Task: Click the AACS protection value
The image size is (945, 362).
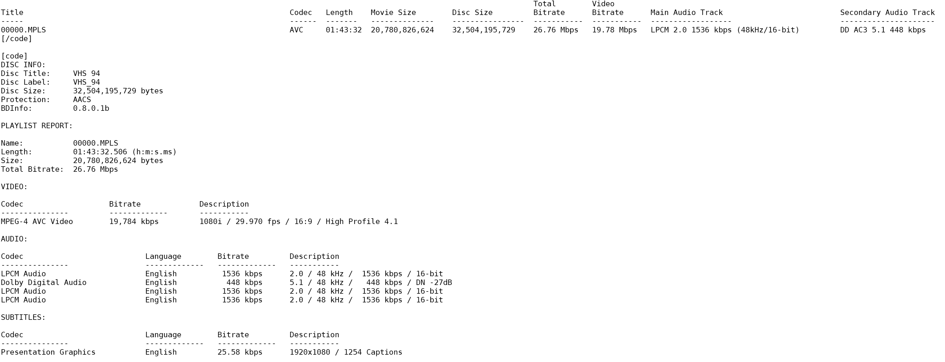Action: tap(82, 100)
